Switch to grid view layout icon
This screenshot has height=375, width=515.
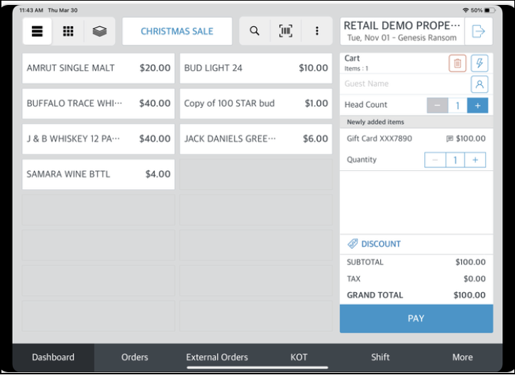coord(68,31)
